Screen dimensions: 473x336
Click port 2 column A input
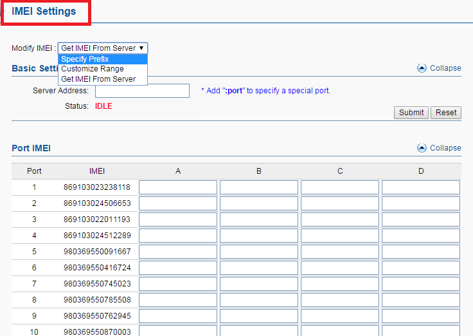(x=178, y=203)
